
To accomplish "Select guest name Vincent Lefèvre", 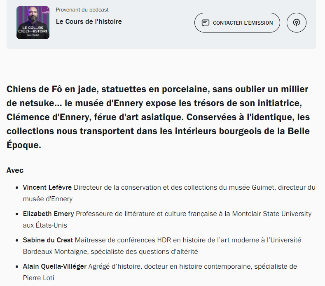I will click(x=47, y=187).
